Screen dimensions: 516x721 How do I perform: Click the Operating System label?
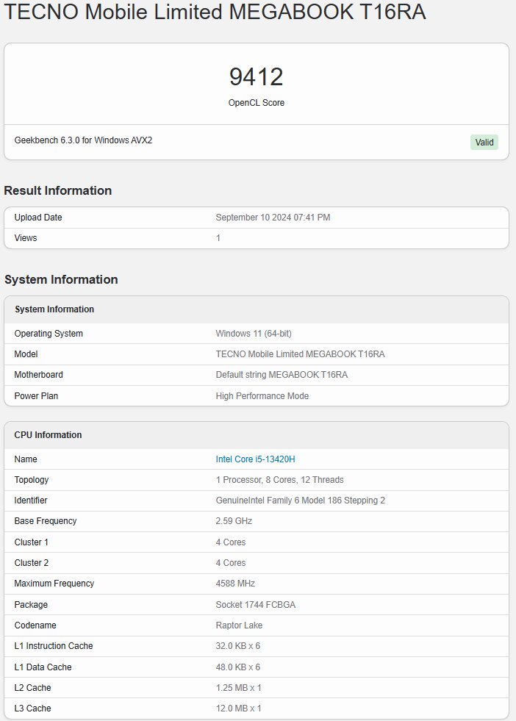(49, 334)
